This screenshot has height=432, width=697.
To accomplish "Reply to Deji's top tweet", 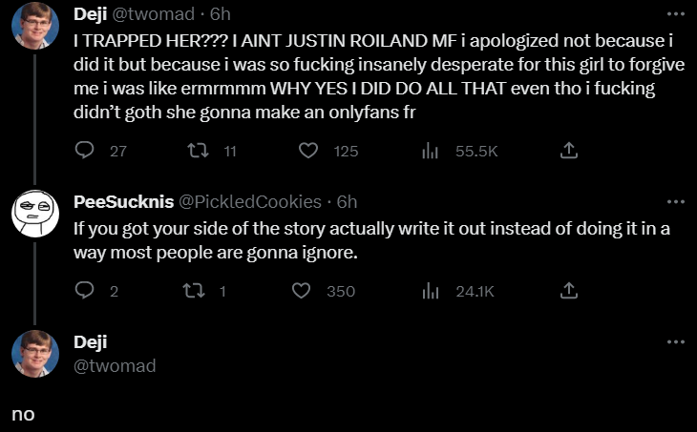I will pos(85,151).
